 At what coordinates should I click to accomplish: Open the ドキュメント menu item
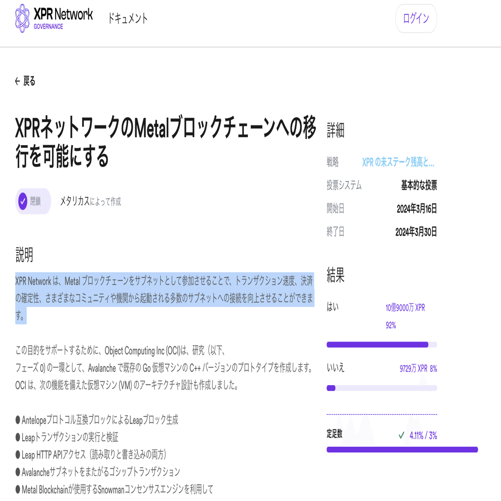128,18
